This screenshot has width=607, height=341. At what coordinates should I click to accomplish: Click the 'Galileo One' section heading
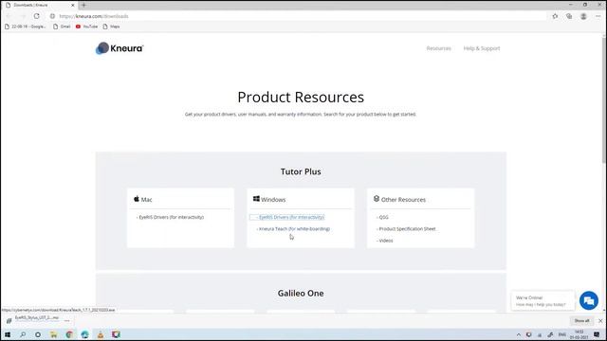pyautogui.click(x=301, y=293)
